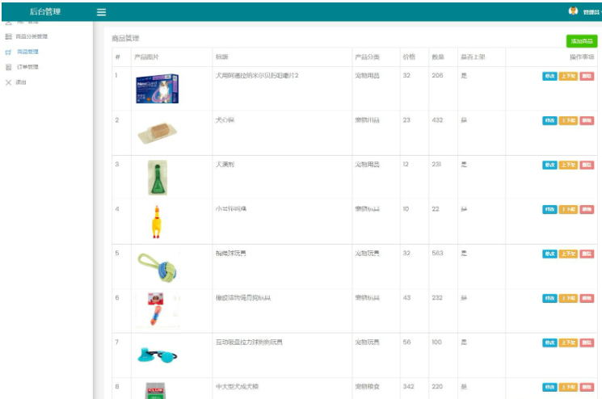Click the 价格 column header

(x=409, y=57)
